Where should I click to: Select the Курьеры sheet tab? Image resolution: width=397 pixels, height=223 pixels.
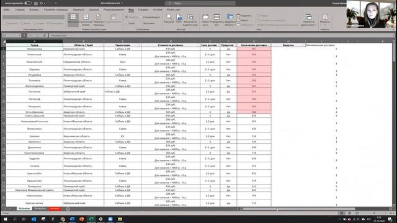(x=24, y=209)
